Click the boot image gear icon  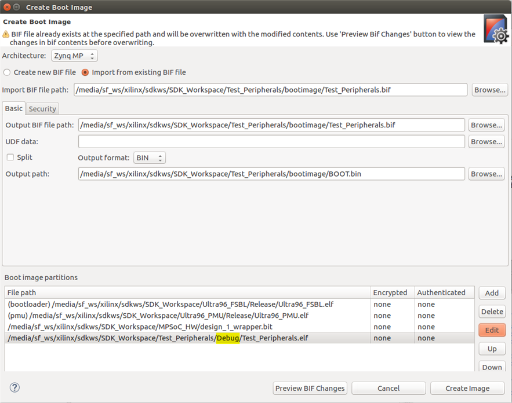pos(496,28)
